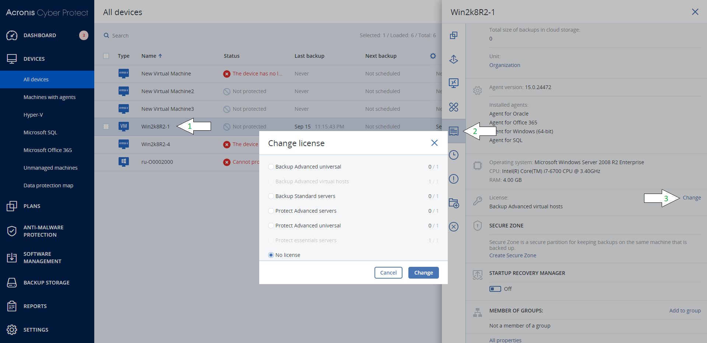
Task: Open the Activities clock icon
Action: (x=454, y=155)
